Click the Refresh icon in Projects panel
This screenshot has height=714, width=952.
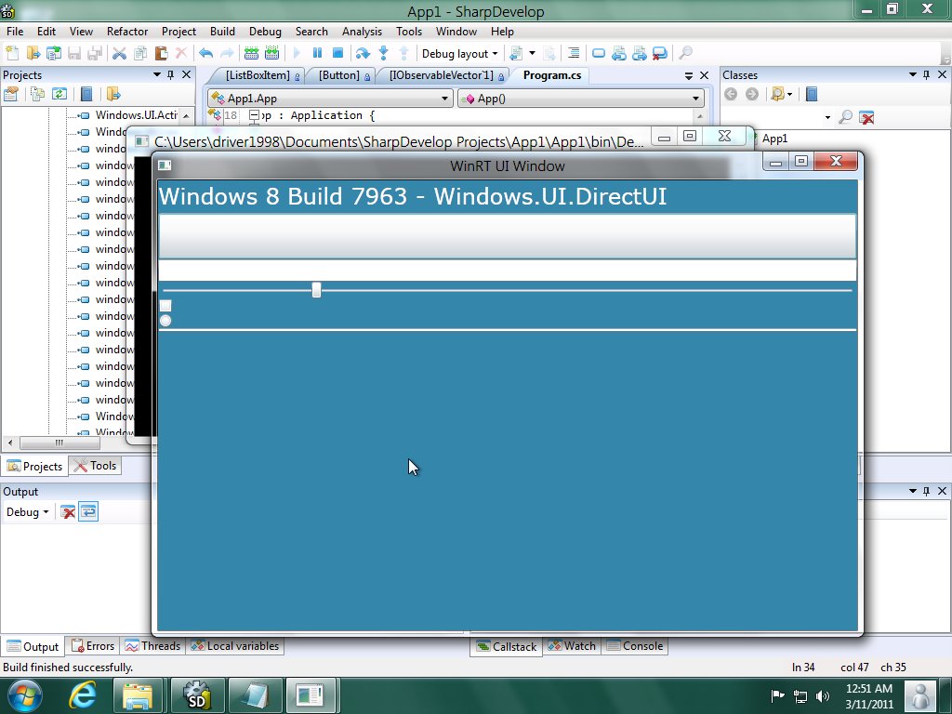(x=59, y=94)
